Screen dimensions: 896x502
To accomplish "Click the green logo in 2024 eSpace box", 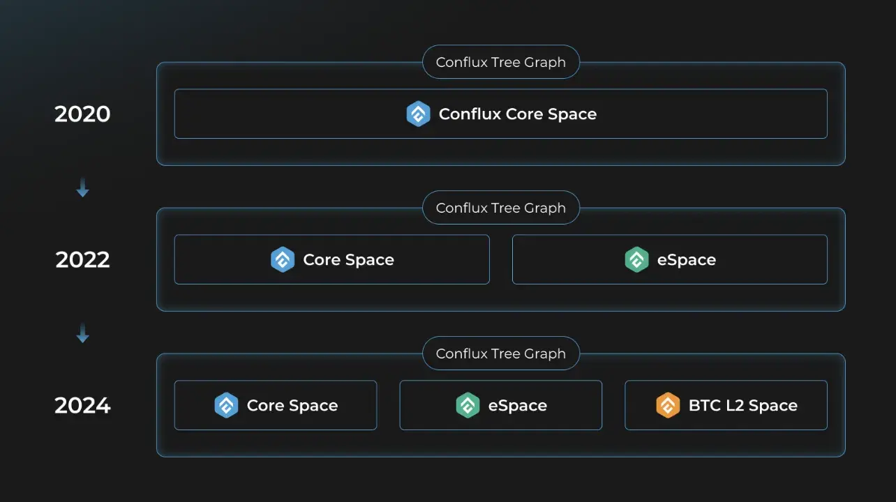I will 468,405.
